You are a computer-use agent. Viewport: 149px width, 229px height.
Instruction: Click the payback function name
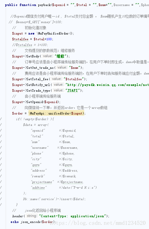click(x=44, y=5)
